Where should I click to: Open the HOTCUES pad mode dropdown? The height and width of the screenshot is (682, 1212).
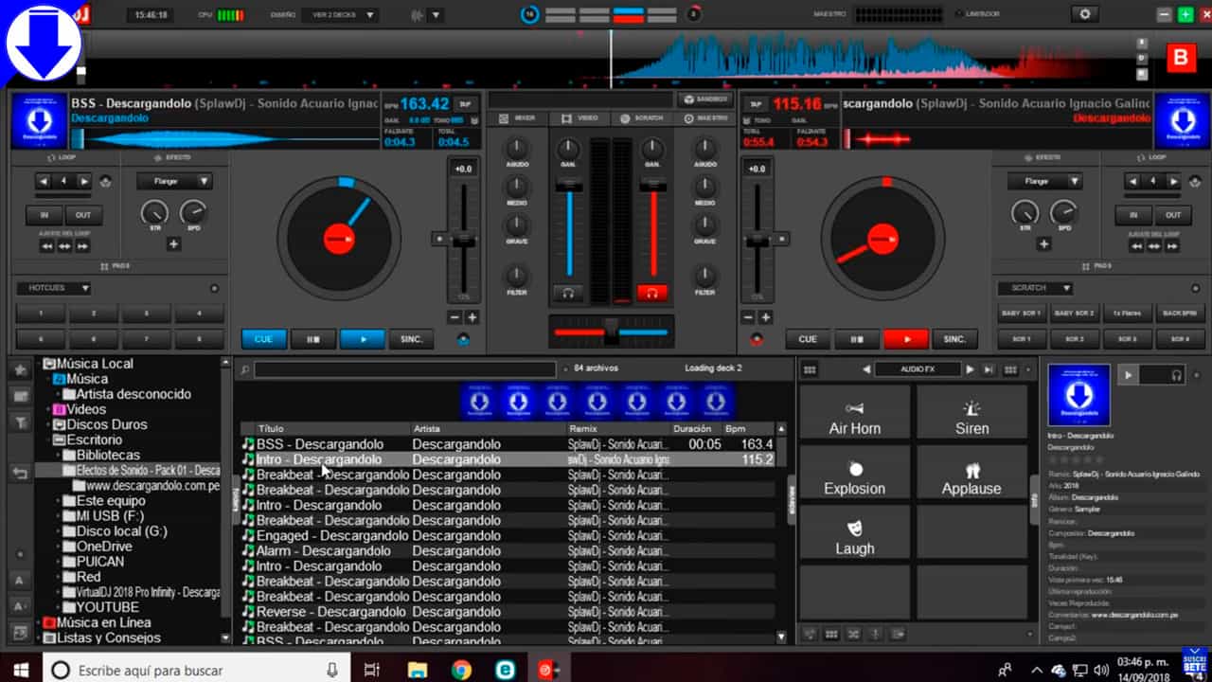(53, 288)
